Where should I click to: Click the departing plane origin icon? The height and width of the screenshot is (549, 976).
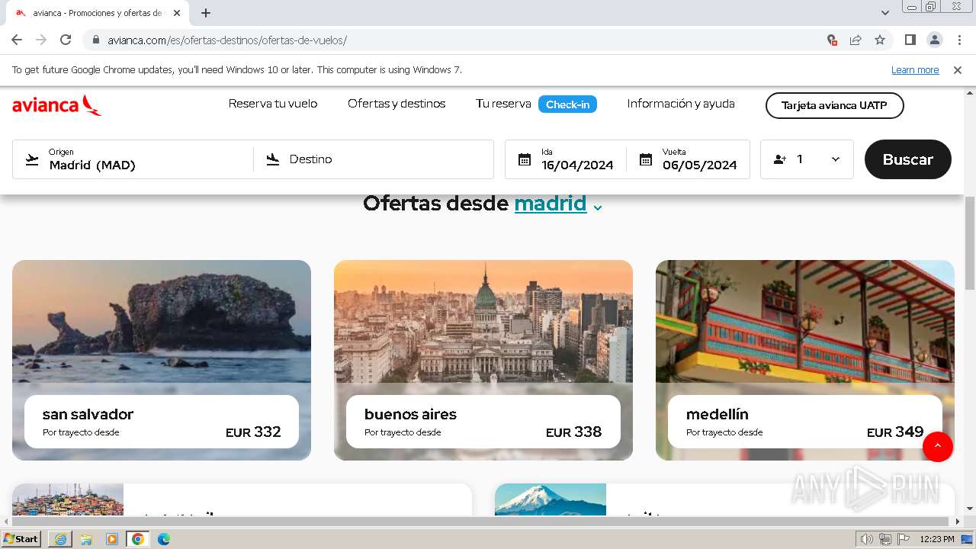click(x=32, y=159)
